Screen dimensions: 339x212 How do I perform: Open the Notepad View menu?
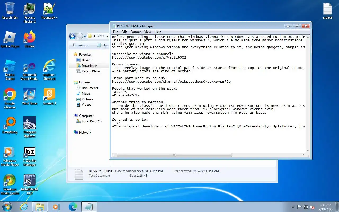tap(148, 32)
